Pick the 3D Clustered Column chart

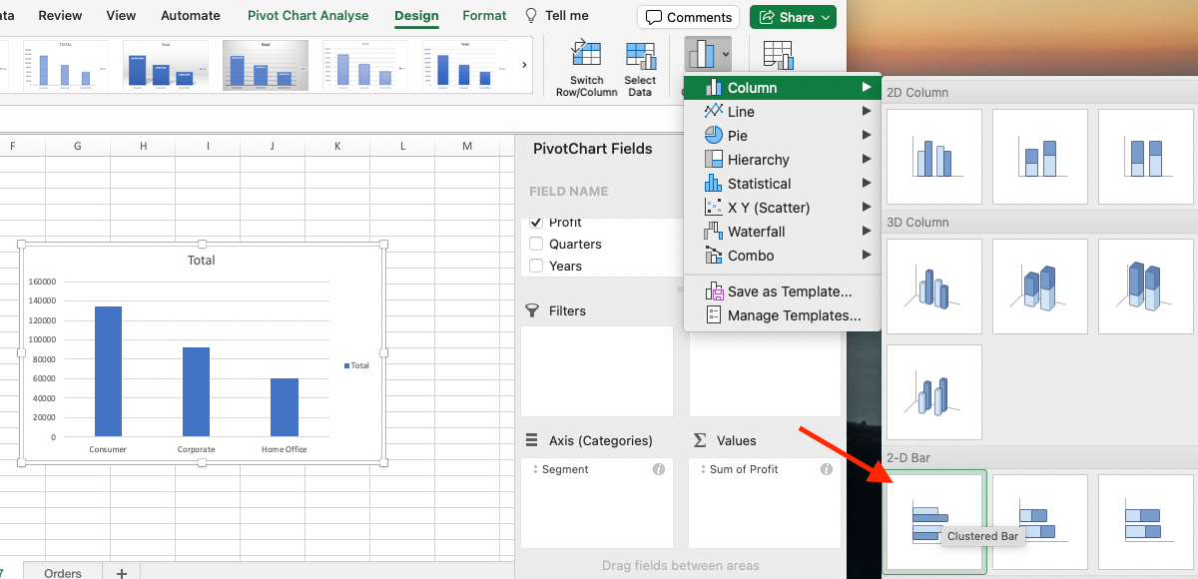(x=934, y=287)
